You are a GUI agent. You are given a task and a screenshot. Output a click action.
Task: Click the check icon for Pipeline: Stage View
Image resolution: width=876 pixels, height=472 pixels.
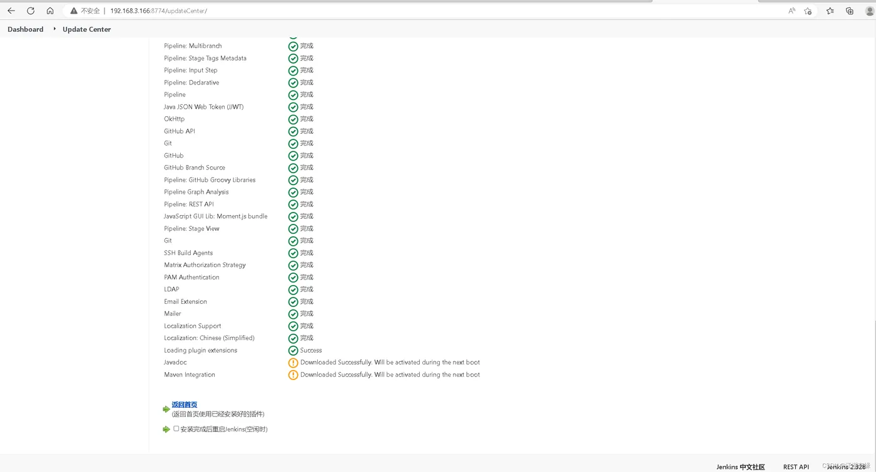tap(293, 229)
